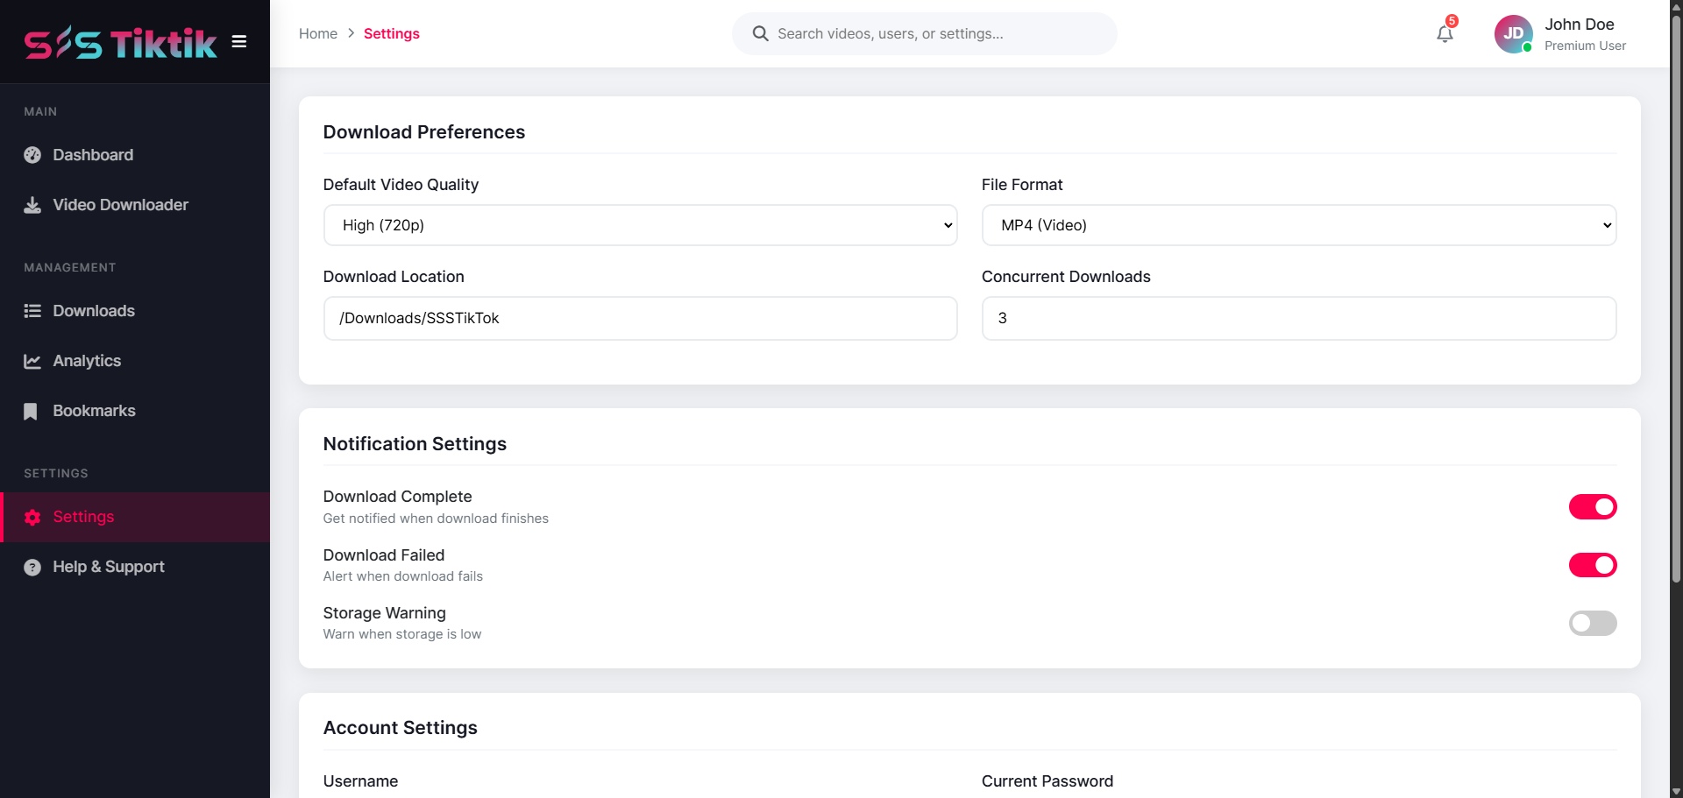Click the SSSTikTok logo
The image size is (1683, 798).
coord(120,41)
